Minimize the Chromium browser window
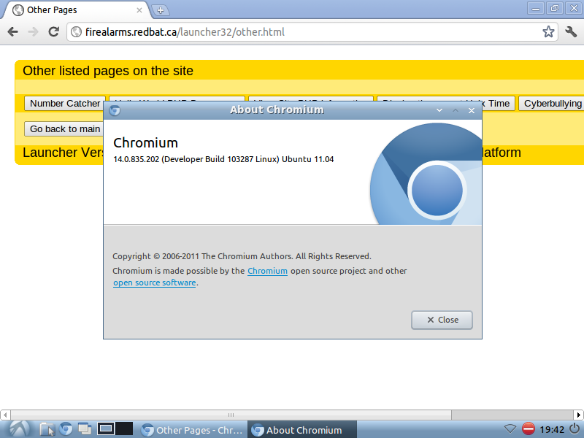 coord(536,8)
